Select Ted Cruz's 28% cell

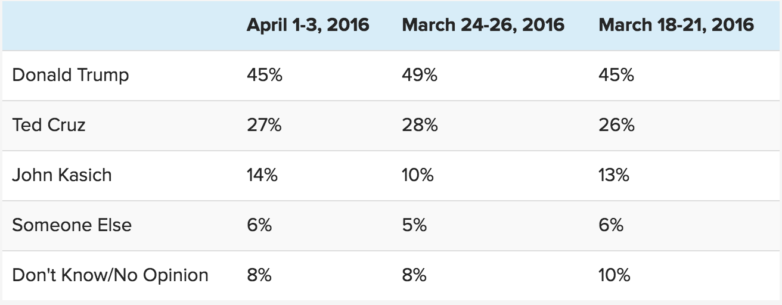pos(420,125)
